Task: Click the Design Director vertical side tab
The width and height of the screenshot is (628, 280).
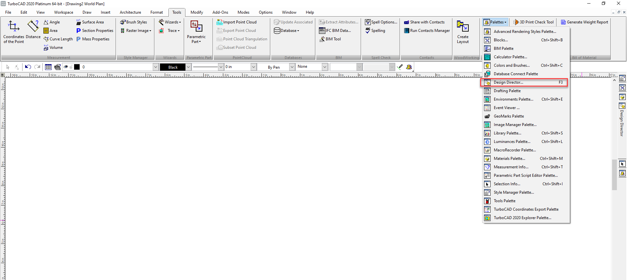Action: click(x=622, y=120)
